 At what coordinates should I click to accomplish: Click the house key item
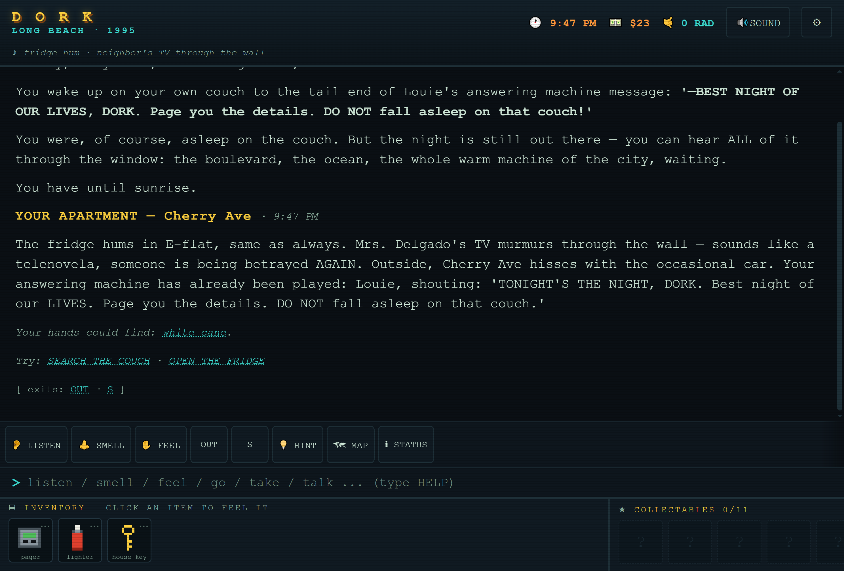(x=129, y=540)
